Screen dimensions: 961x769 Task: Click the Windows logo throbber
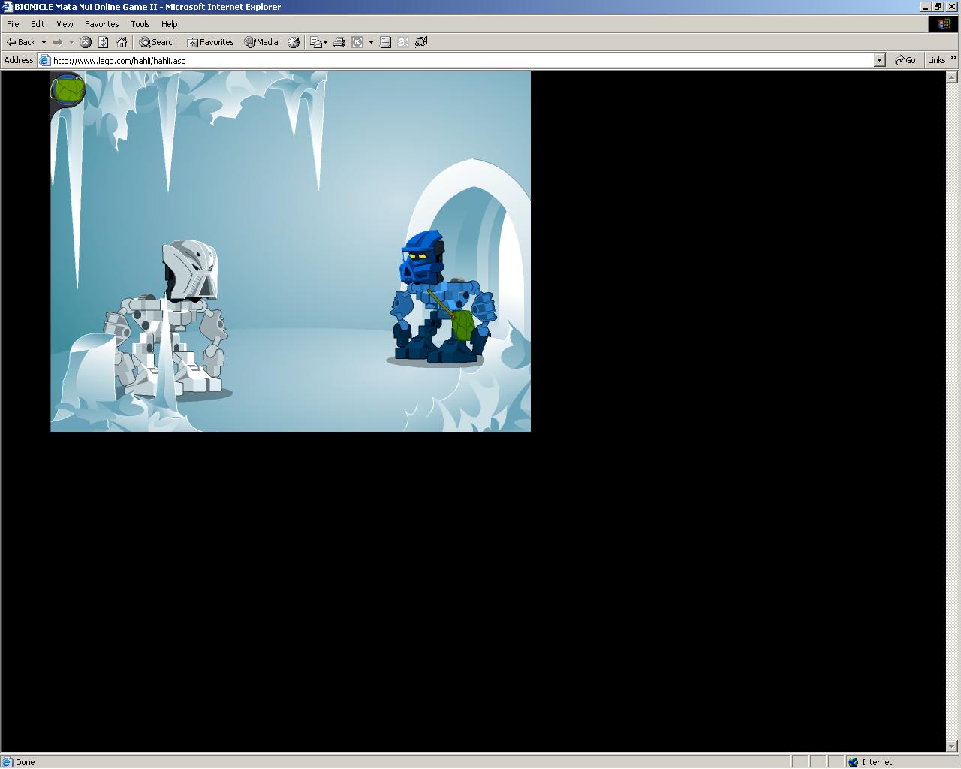[944, 24]
